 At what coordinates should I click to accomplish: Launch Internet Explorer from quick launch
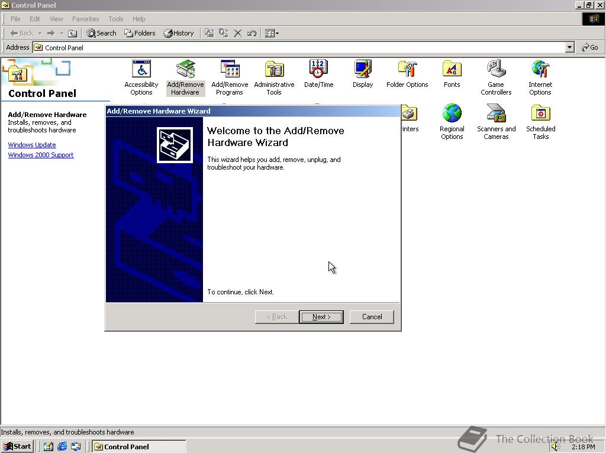[x=62, y=447]
